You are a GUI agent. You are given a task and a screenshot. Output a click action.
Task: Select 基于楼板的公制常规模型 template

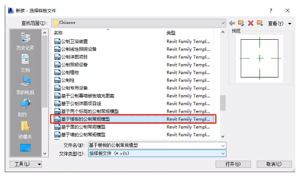pos(85,119)
